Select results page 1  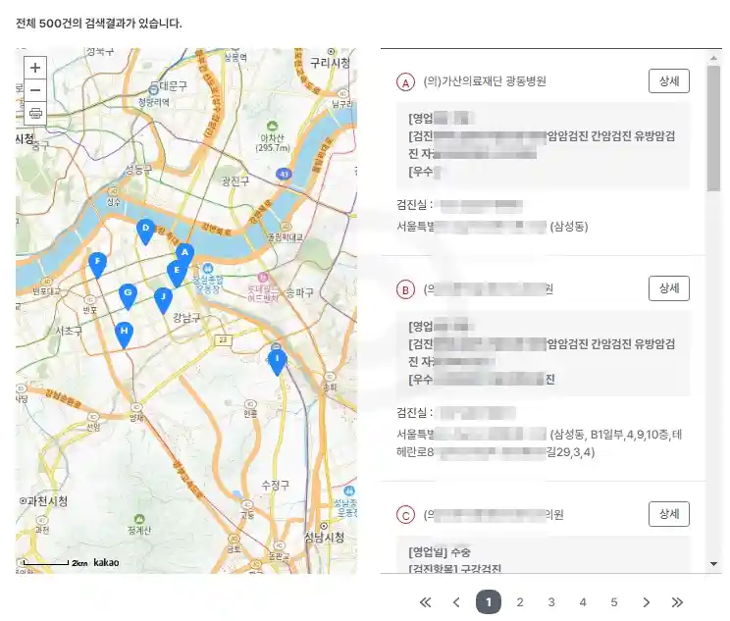pos(489,602)
